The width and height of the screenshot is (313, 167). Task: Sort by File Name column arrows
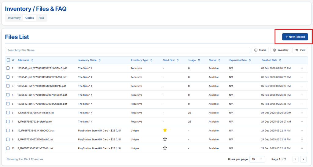(x=32, y=60)
